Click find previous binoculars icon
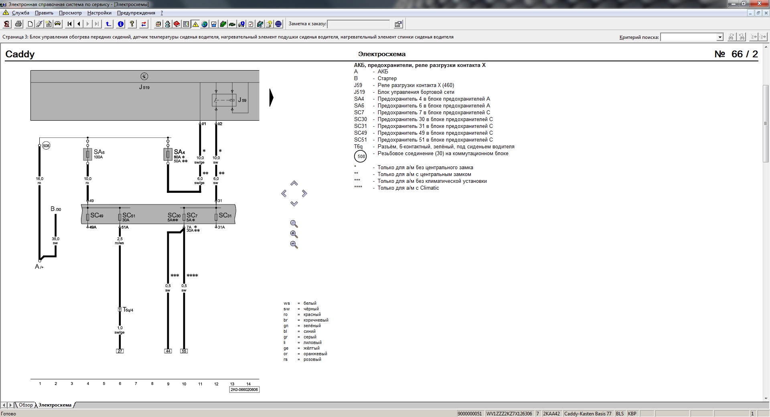 (742, 37)
